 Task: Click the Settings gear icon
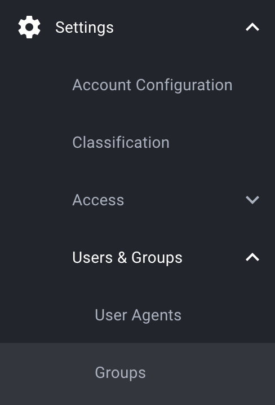coord(29,27)
